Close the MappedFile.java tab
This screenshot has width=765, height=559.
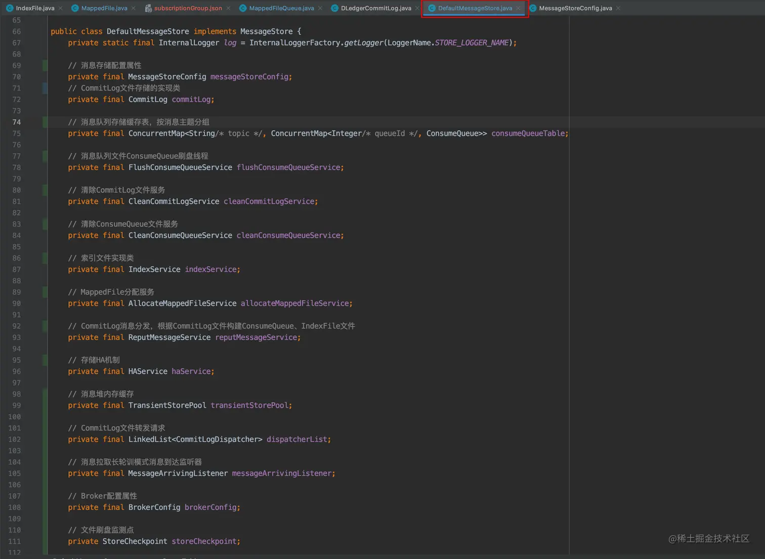[134, 8]
